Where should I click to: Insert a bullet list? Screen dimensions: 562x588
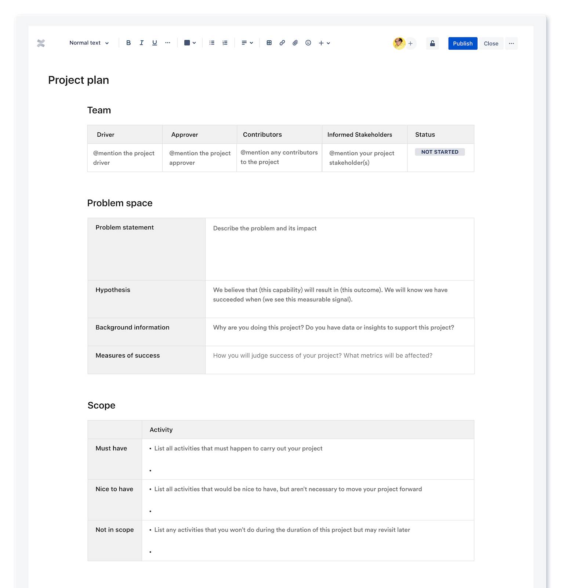click(x=212, y=43)
